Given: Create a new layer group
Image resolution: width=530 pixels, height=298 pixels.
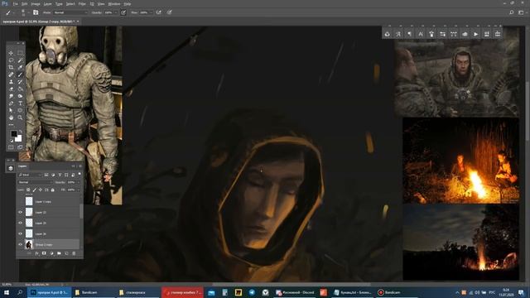Looking at the screenshot, I should 59,253.
